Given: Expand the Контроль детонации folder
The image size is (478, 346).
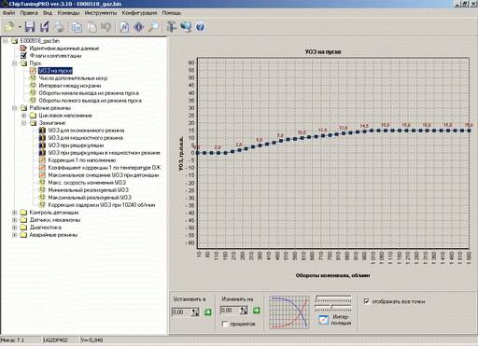Looking at the screenshot, I should pyautogui.click(x=15, y=213).
